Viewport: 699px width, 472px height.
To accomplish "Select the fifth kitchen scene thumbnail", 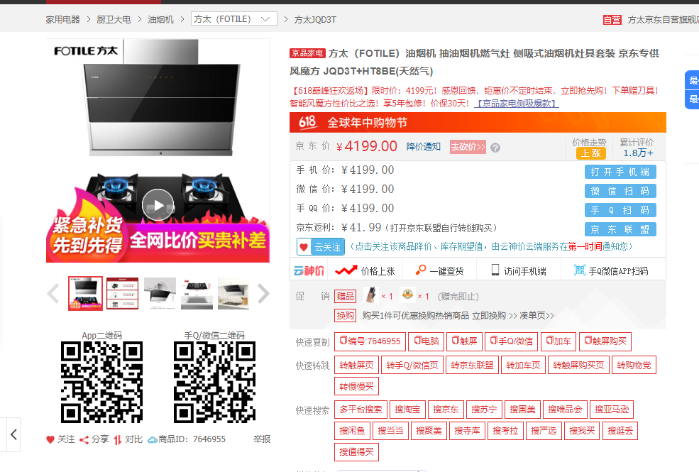I will point(233,293).
